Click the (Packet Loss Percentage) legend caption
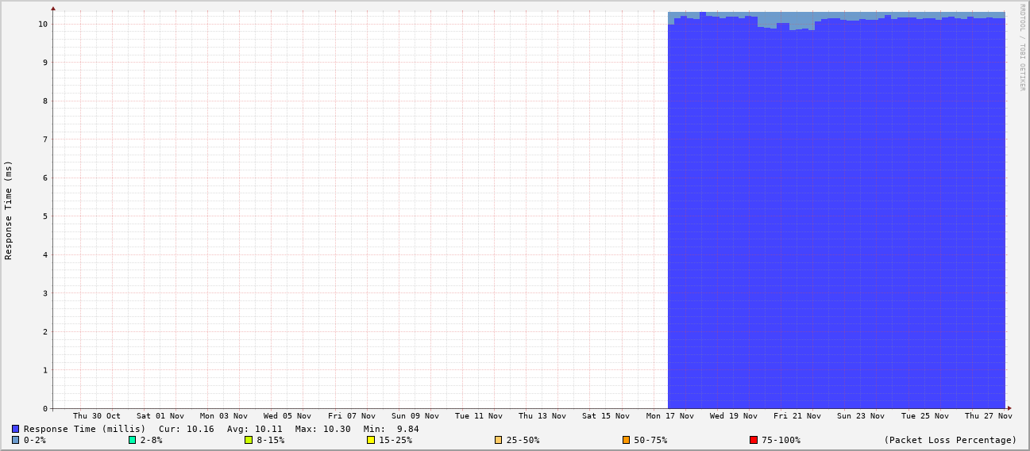Image resolution: width=1030 pixels, height=451 pixels. (x=950, y=440)
